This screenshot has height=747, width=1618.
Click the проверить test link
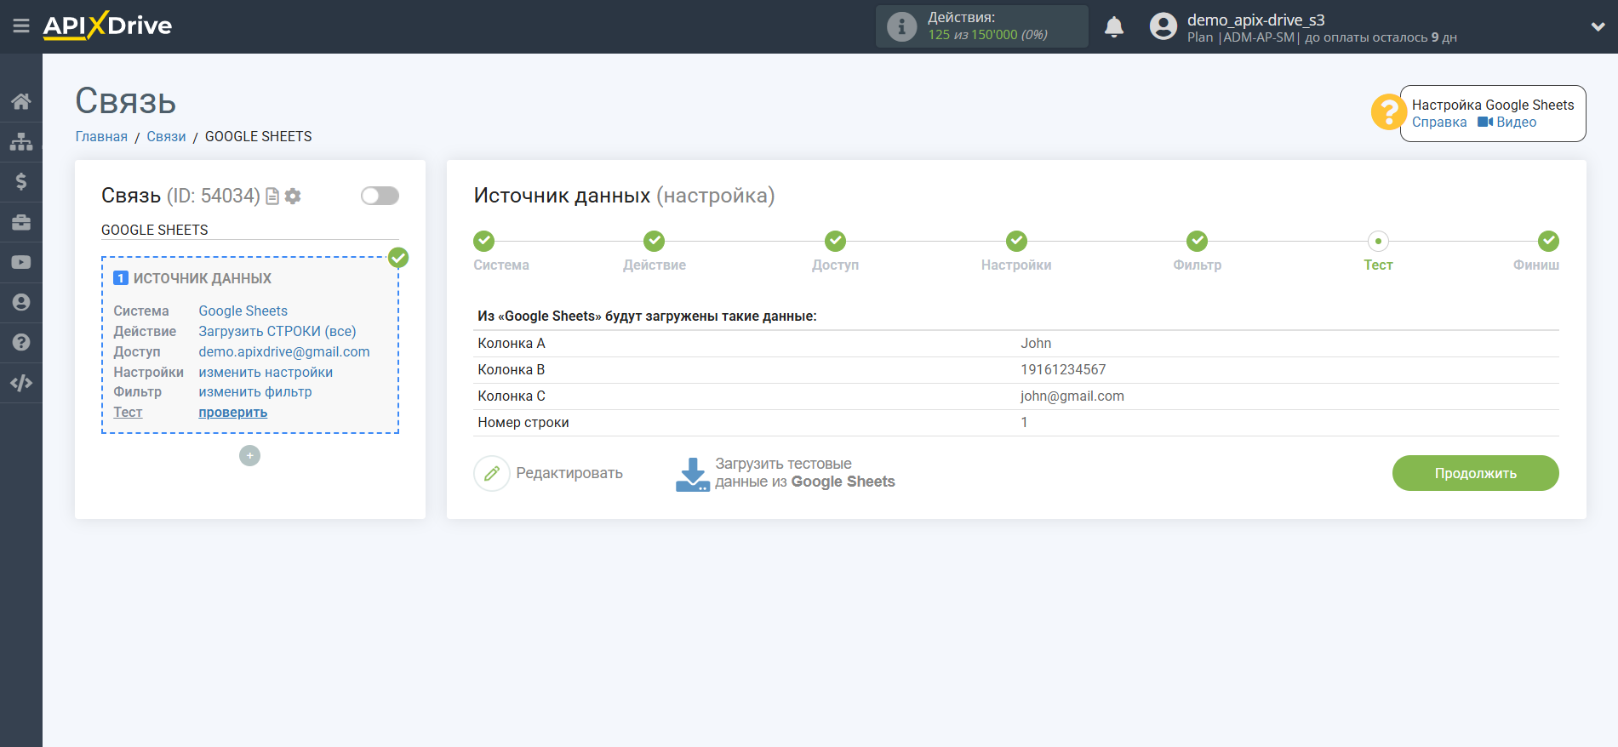click(233, 412)
